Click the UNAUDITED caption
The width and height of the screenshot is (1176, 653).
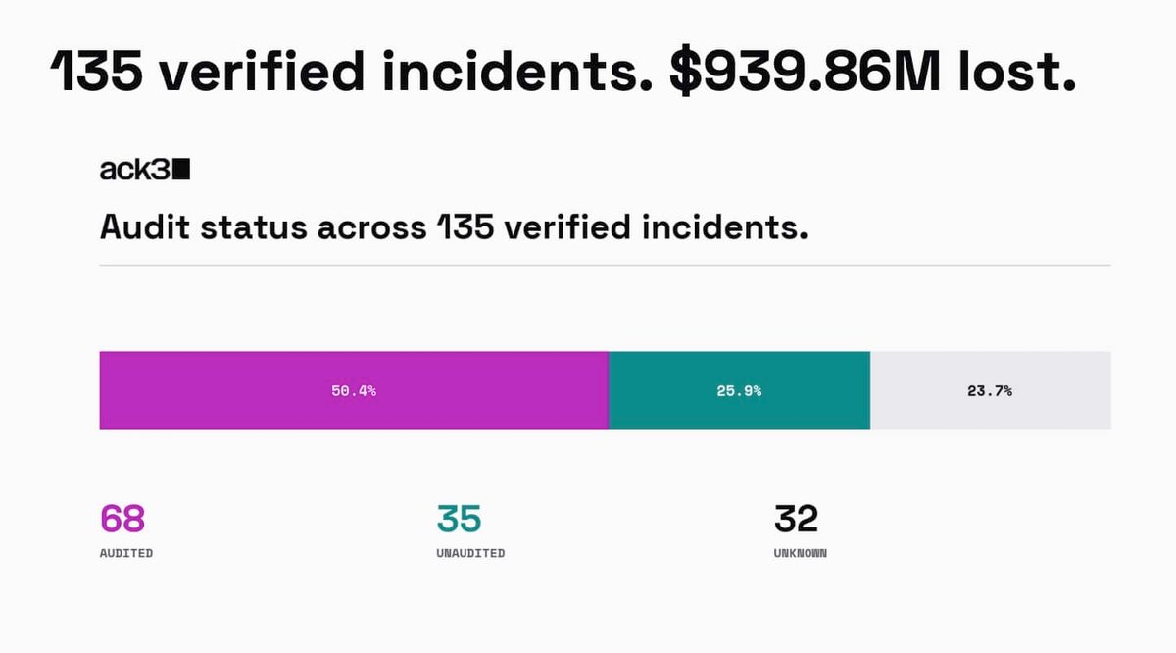click(470, 553)
